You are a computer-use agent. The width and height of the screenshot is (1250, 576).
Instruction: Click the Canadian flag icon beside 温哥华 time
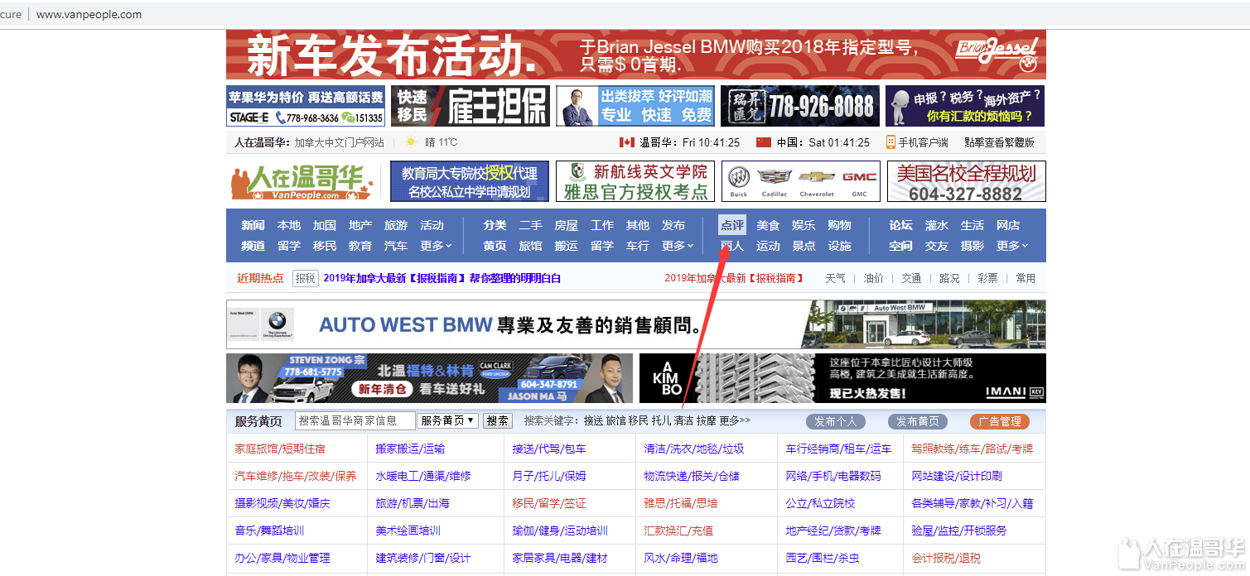[x=627, y=142]
